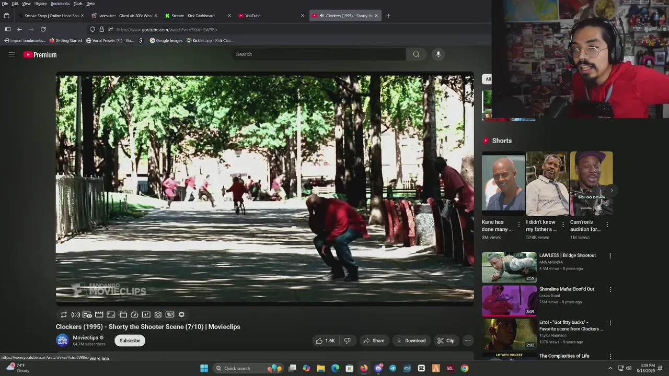This screenshot has height=376, width=669.
Task: Open options for Cam'ron's audition short
Action: [607, 225]
